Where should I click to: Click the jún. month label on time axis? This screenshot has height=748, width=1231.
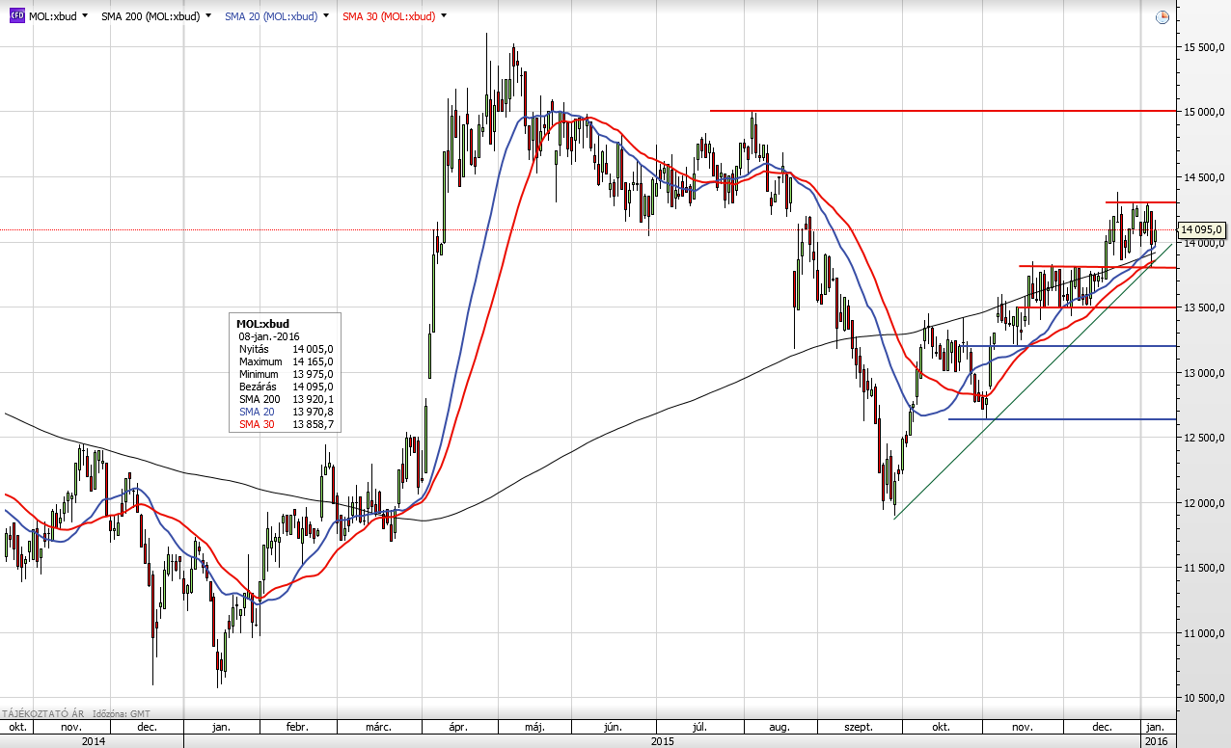pyautogui.click(x=614, y=727)
